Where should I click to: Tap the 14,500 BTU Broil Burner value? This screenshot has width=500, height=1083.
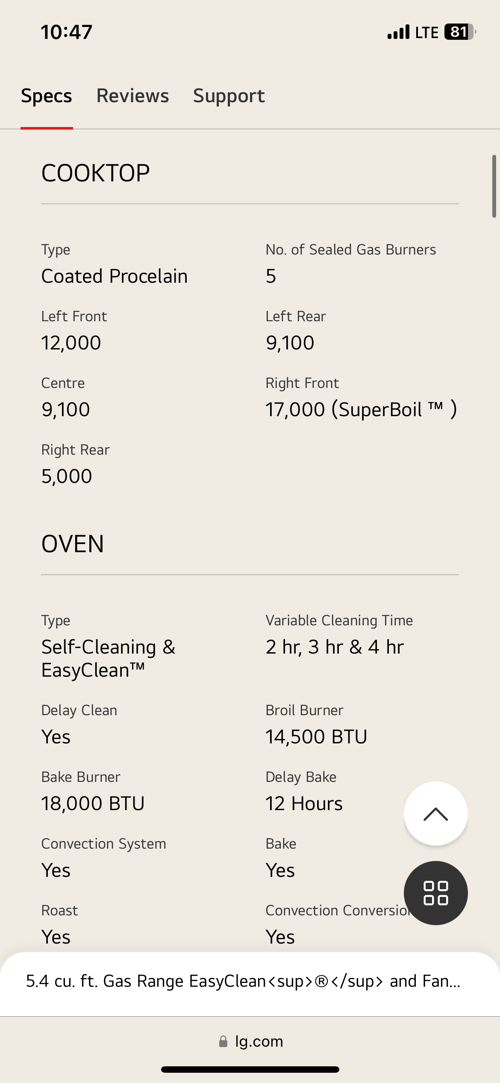pyautogui.click(x=316, y=737)
